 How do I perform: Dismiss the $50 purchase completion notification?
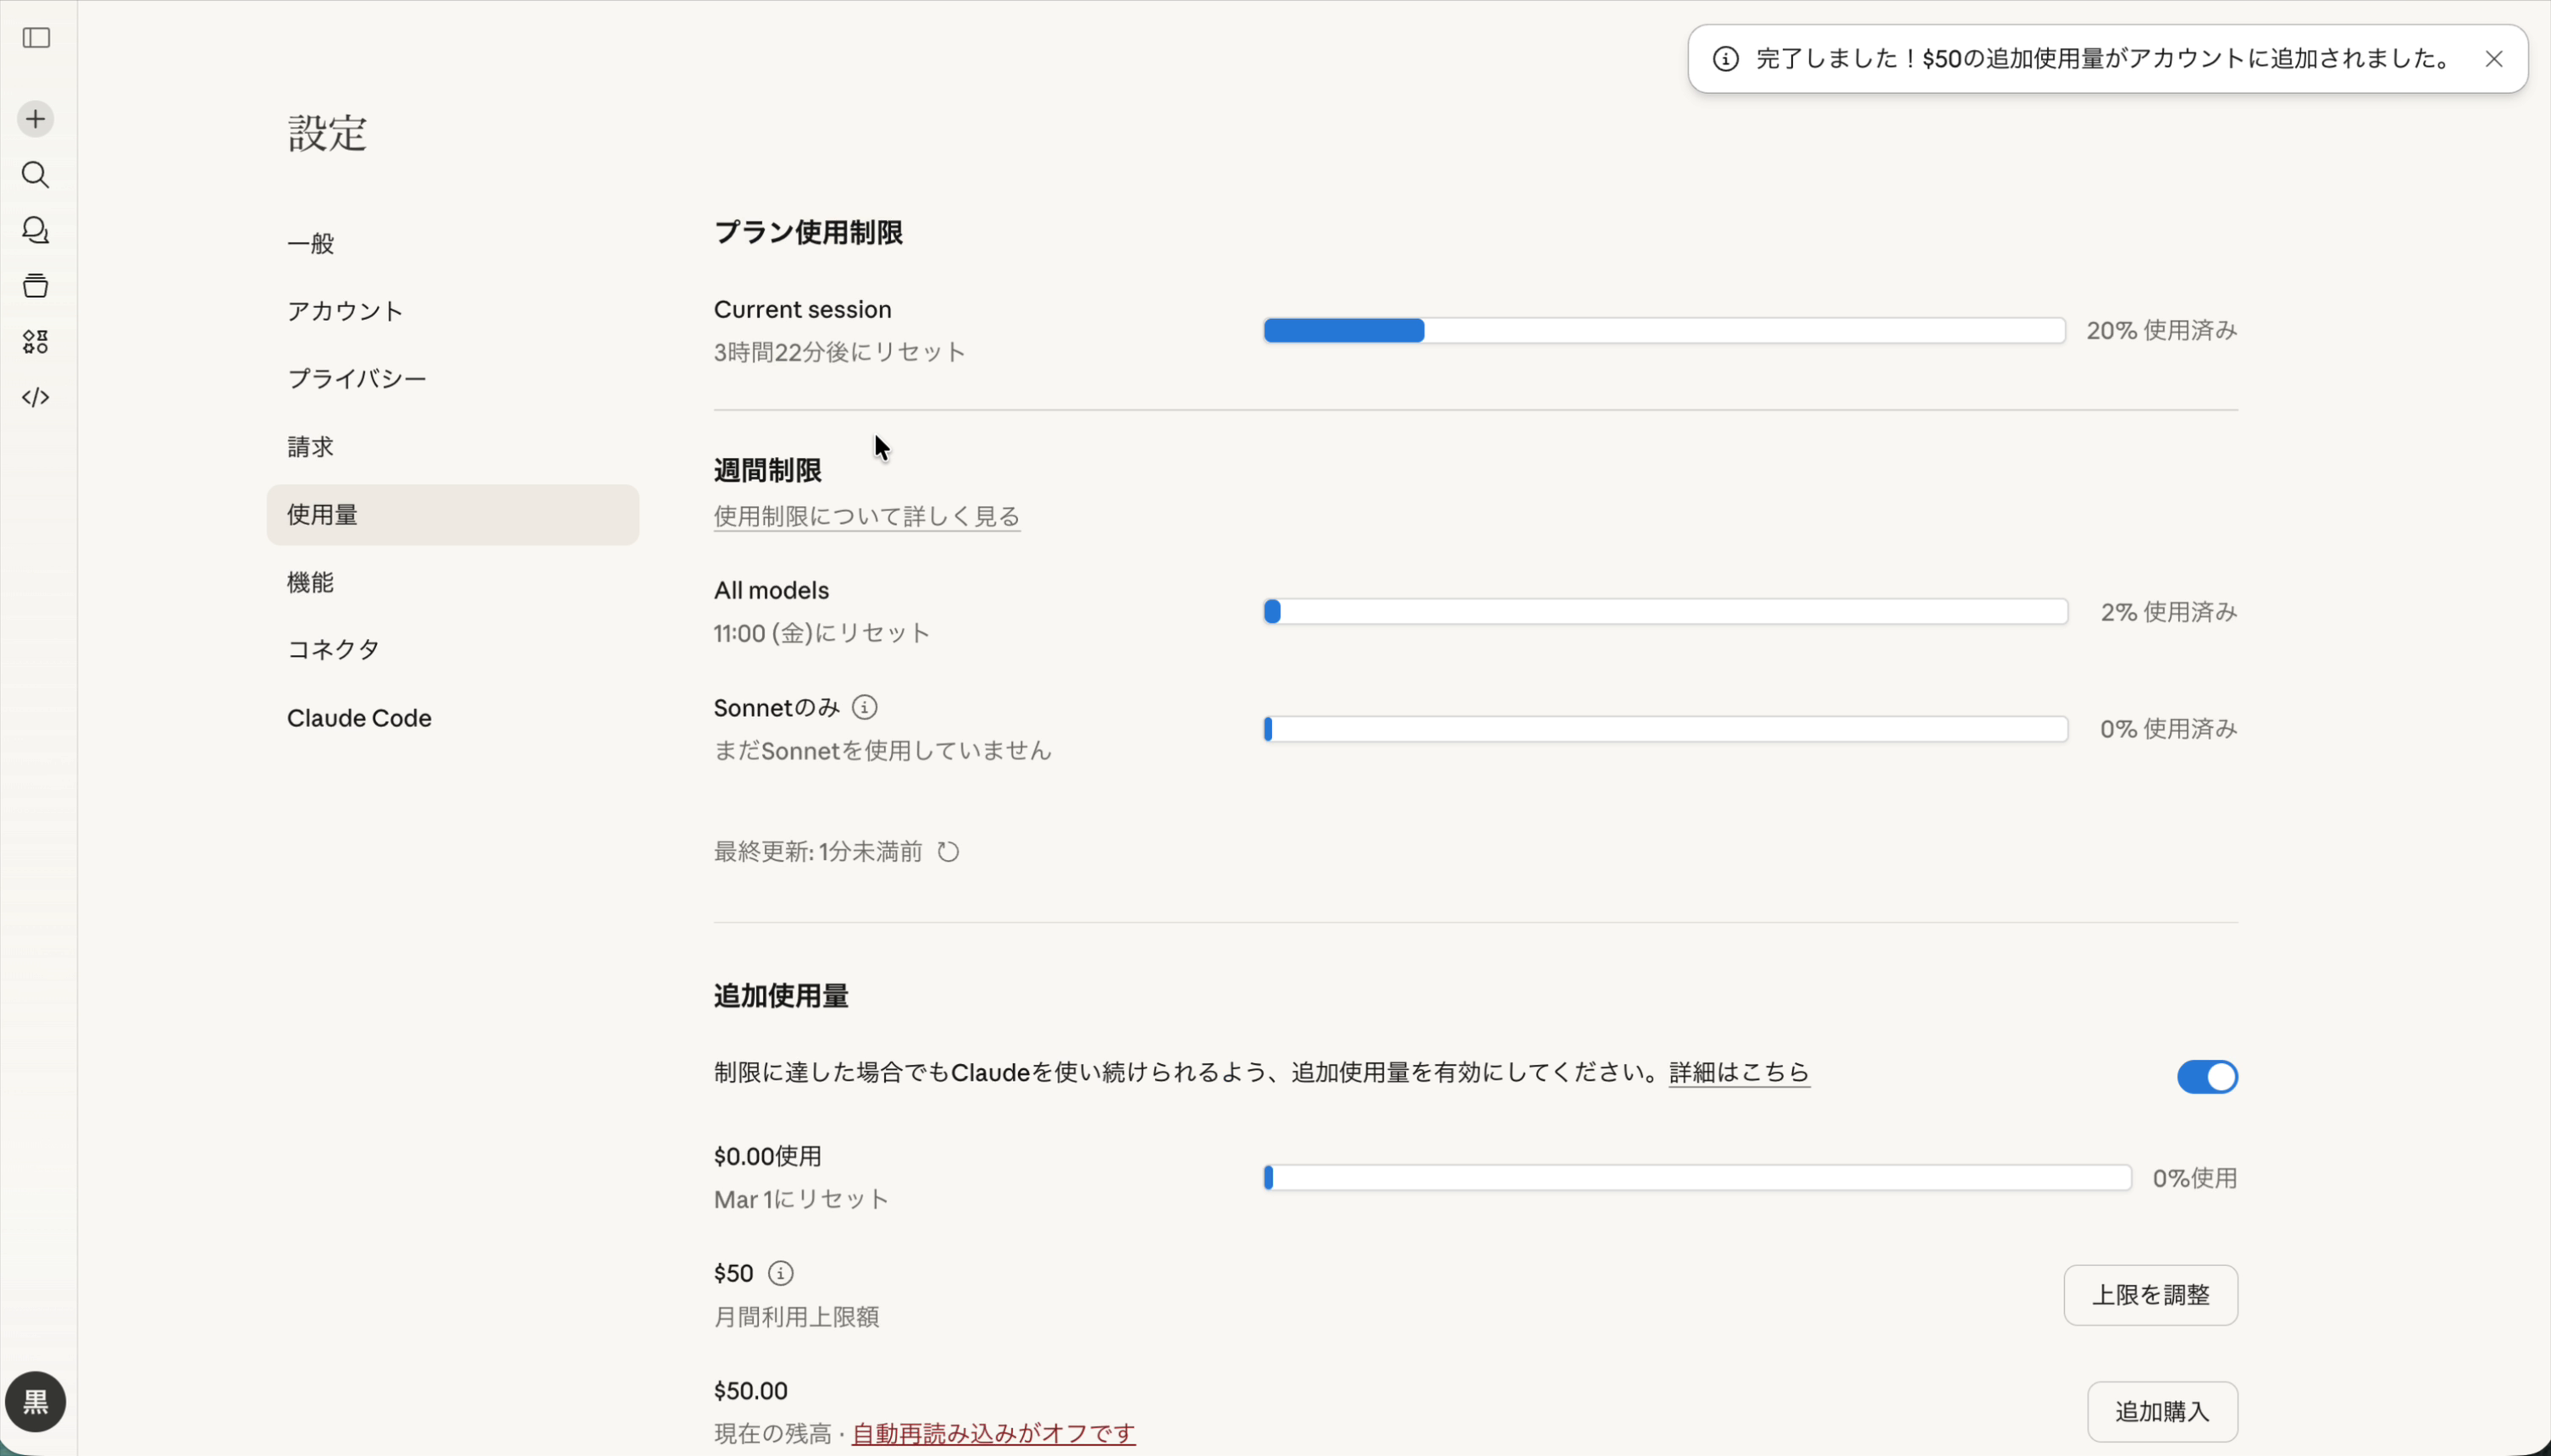[x=2495, y=59]
